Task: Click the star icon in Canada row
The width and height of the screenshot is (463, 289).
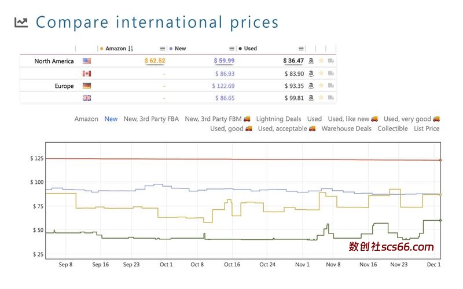Action: pyautogui.click(x=321, y=73)
